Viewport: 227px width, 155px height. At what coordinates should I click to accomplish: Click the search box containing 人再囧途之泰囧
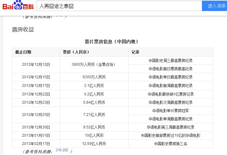[119, 6]
